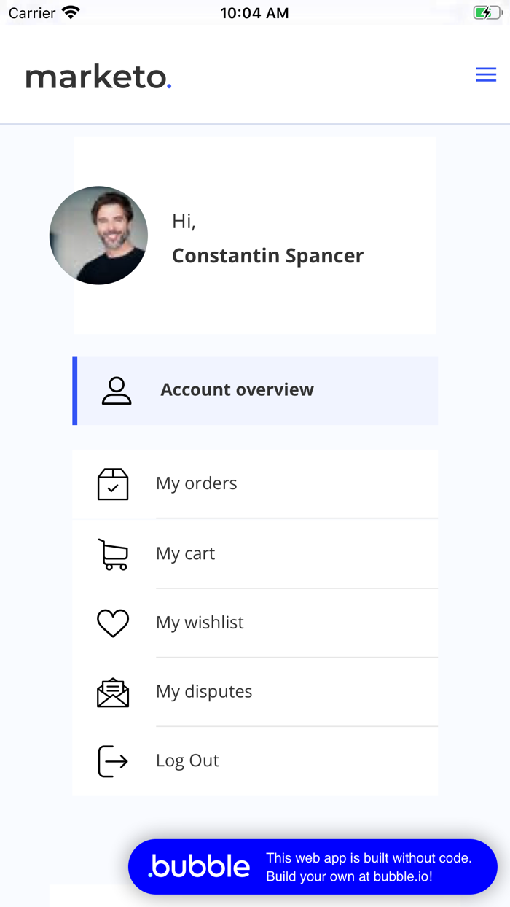Click the marketo logo
Viewport: 510px width, 907px height.
98,77
